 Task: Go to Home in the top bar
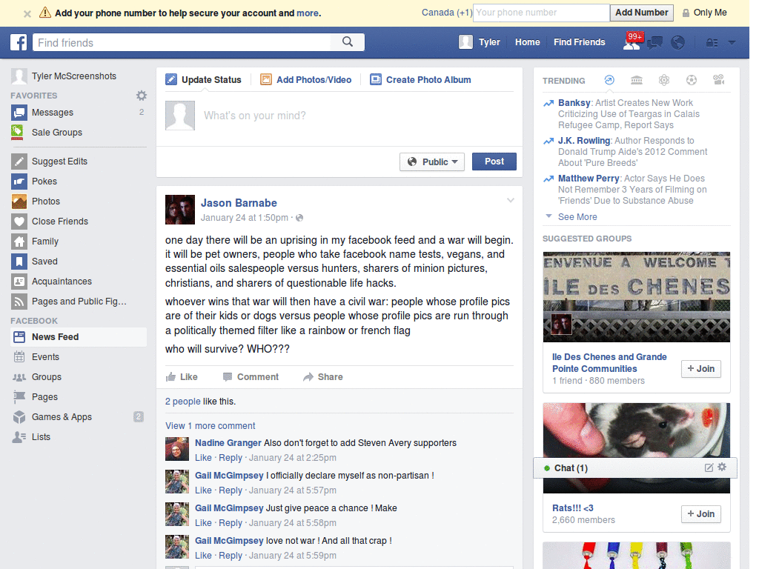tap(527, 42)
